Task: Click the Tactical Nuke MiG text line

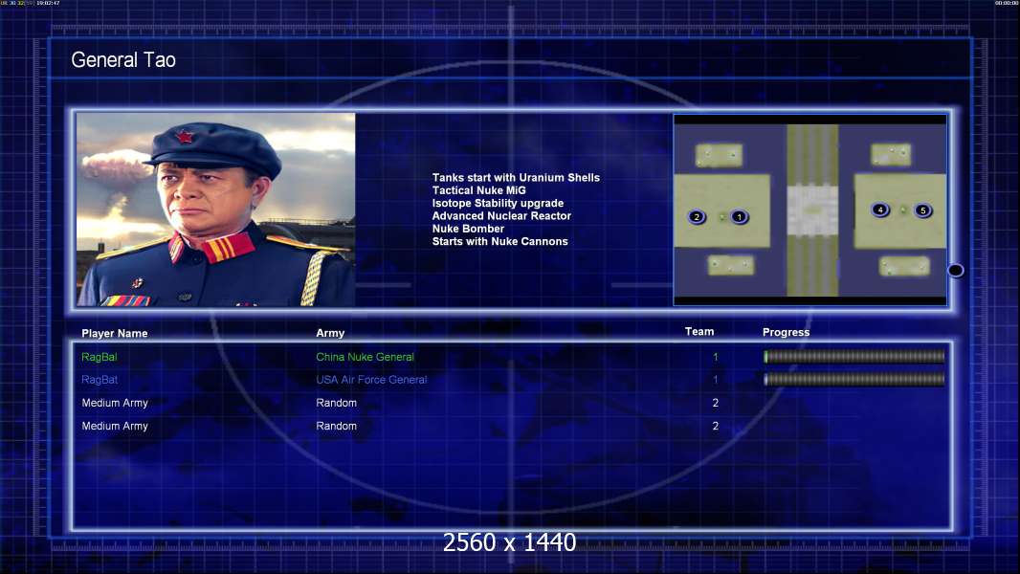Action: pyautogui.click(x=478, y=190)
